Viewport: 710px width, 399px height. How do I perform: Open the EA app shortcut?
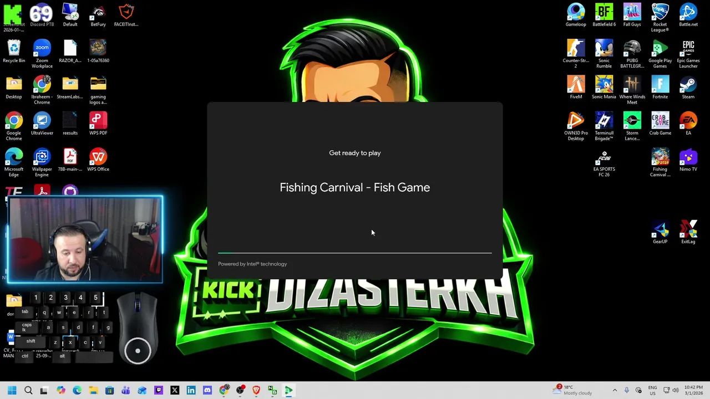688,124
